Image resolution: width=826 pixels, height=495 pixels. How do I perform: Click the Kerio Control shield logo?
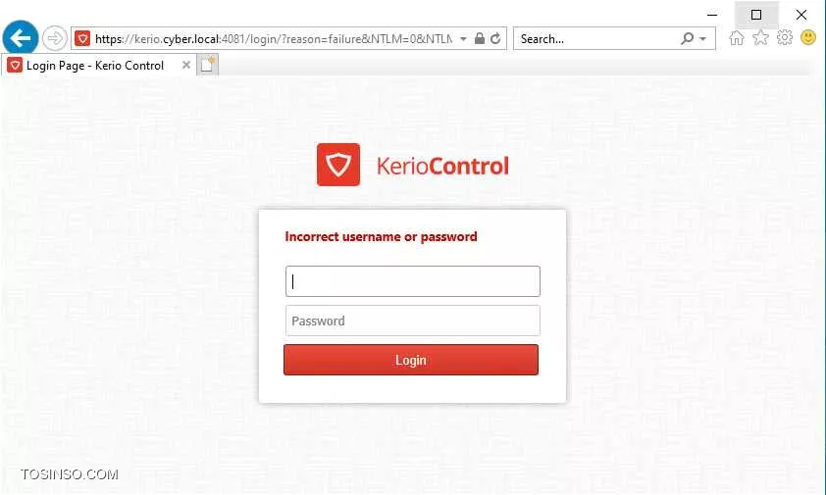click(x=338, y=165)
